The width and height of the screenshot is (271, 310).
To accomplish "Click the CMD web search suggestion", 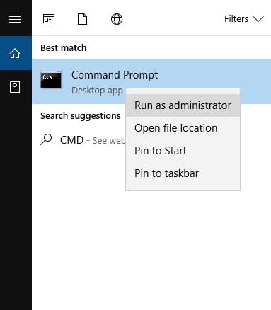I will (83, 140).
